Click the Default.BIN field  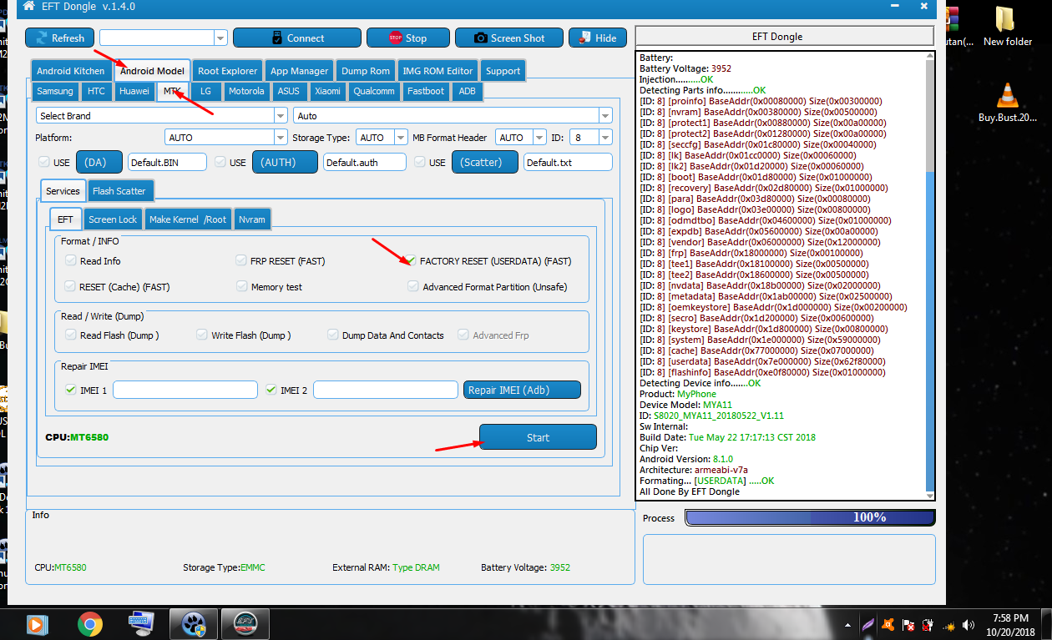pos(167,162)
